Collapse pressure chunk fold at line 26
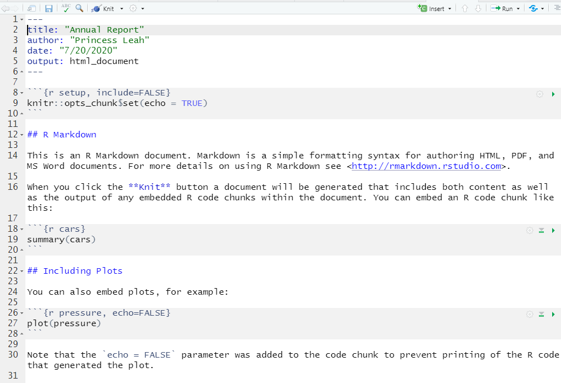Screen dimensions: 561x383 point(22,313)
